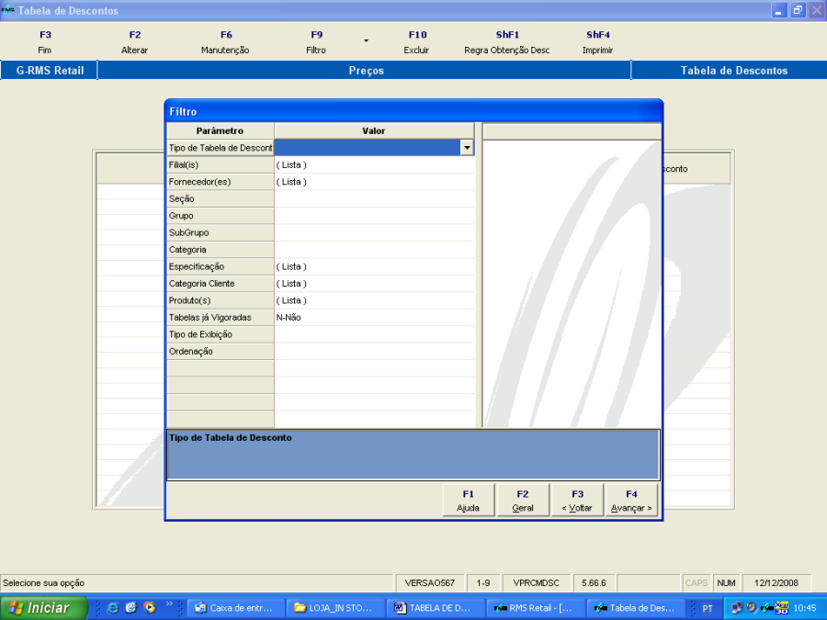The width and height of the screenshot is (827, 620).
Task: Click the Seção value cell
Action: pos(375,198)
